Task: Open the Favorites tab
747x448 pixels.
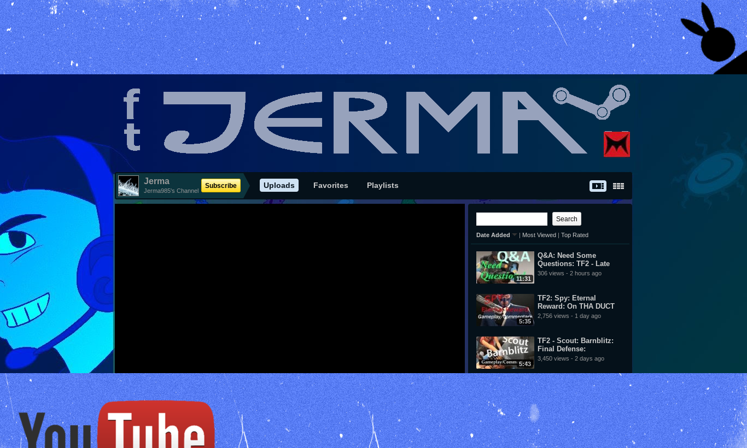Action: tap(331, 185)
